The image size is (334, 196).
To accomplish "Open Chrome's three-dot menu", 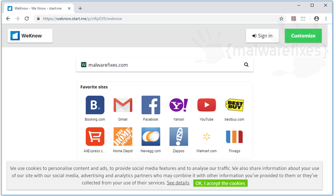I will 326,19.
